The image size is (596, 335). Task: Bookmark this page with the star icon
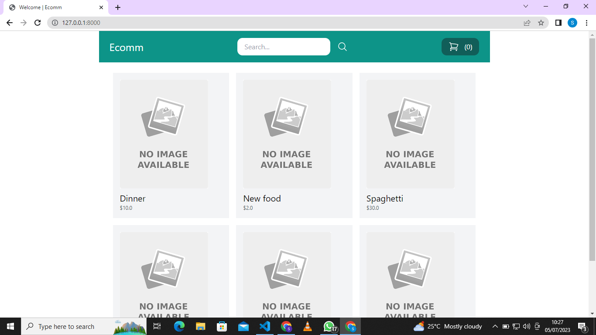pyautogui.click(x=541, y=23)
